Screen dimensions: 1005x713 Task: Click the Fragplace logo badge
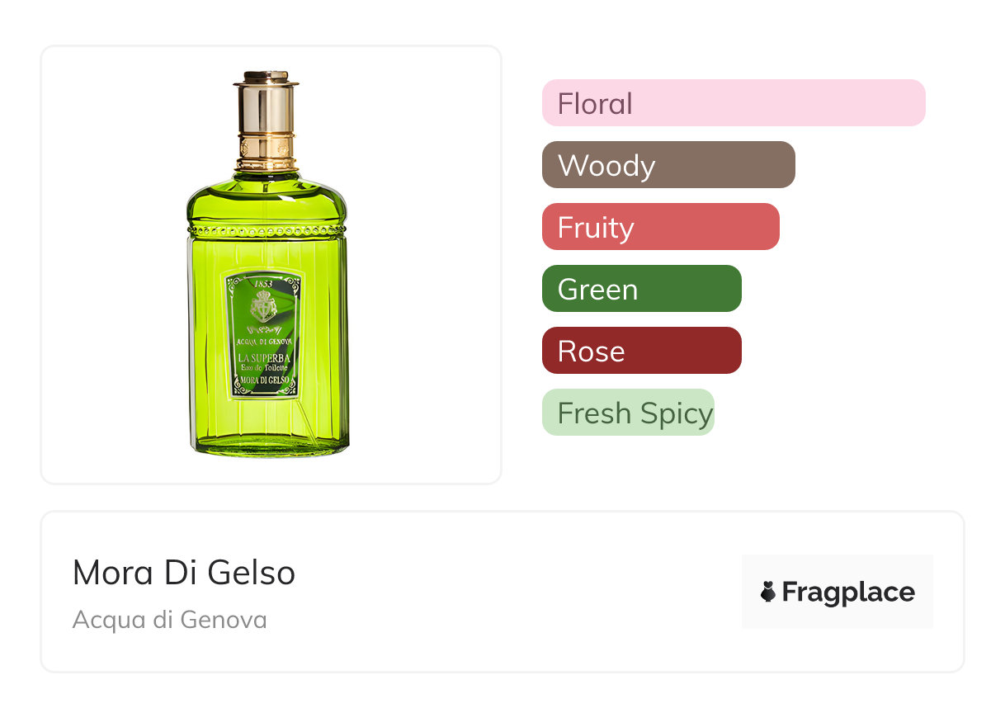[837, 592]
